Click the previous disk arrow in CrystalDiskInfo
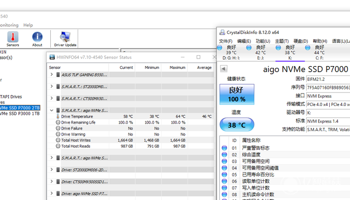 (x=224, y=69)
